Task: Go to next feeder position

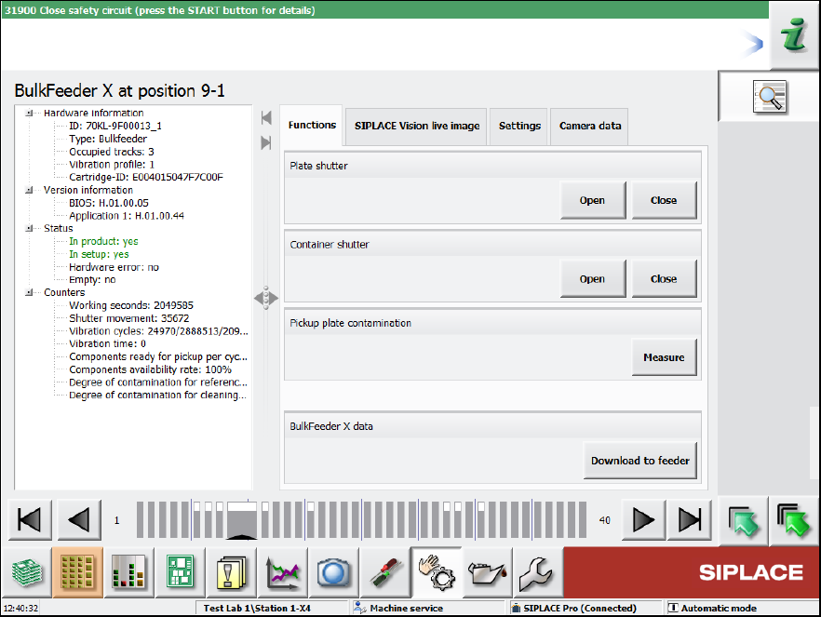Action: (643, 519)
